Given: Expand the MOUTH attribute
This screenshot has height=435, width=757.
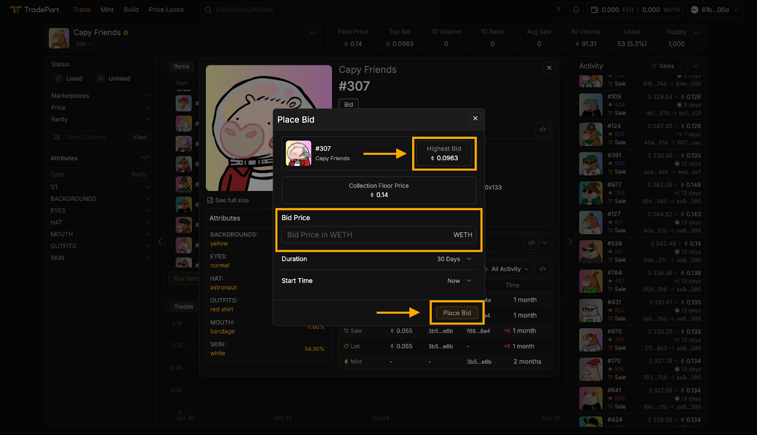Looking at the screenshot, I should click(101, 234).
